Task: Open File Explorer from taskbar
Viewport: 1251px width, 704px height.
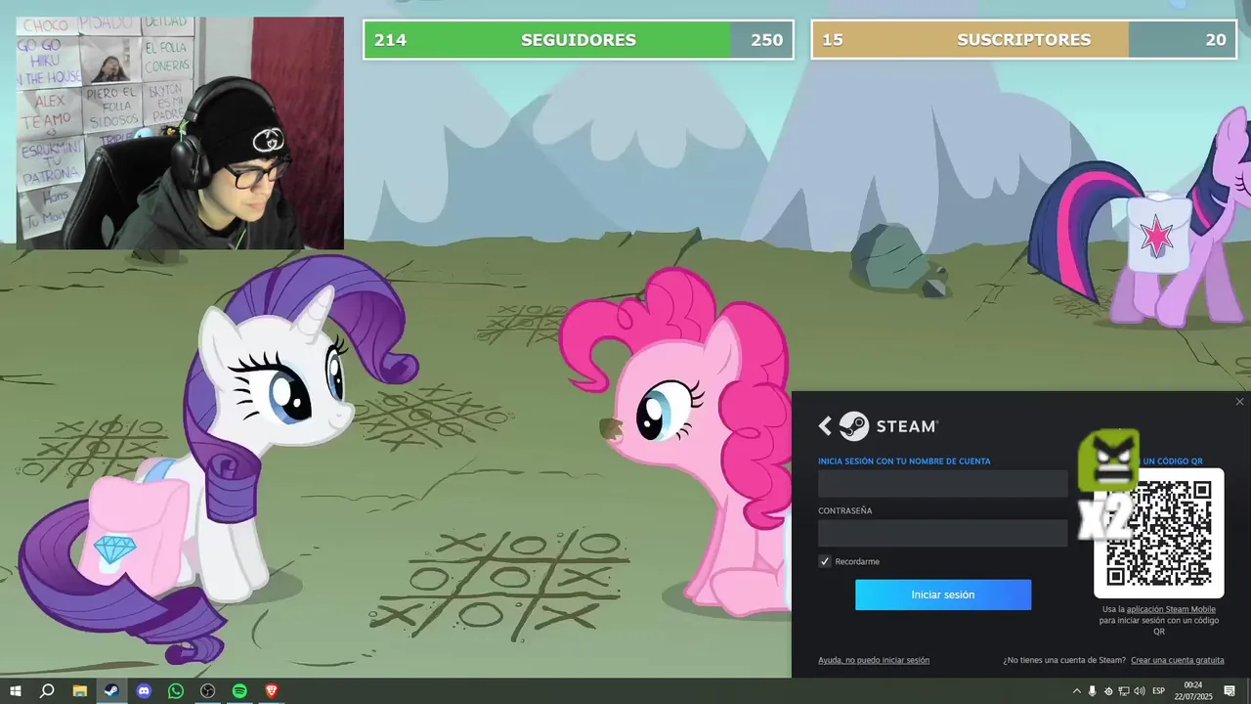Action: click(80, 691)
